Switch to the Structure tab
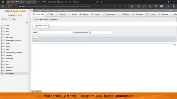The height and width of the screenshot is (99, 177). pos(38,14)
